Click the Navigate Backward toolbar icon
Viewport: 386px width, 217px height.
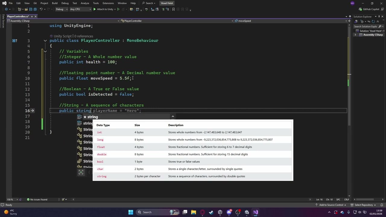pos(6,9)
